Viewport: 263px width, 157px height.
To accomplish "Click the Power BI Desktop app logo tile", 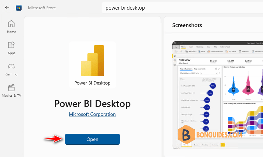I will point(92,65).
